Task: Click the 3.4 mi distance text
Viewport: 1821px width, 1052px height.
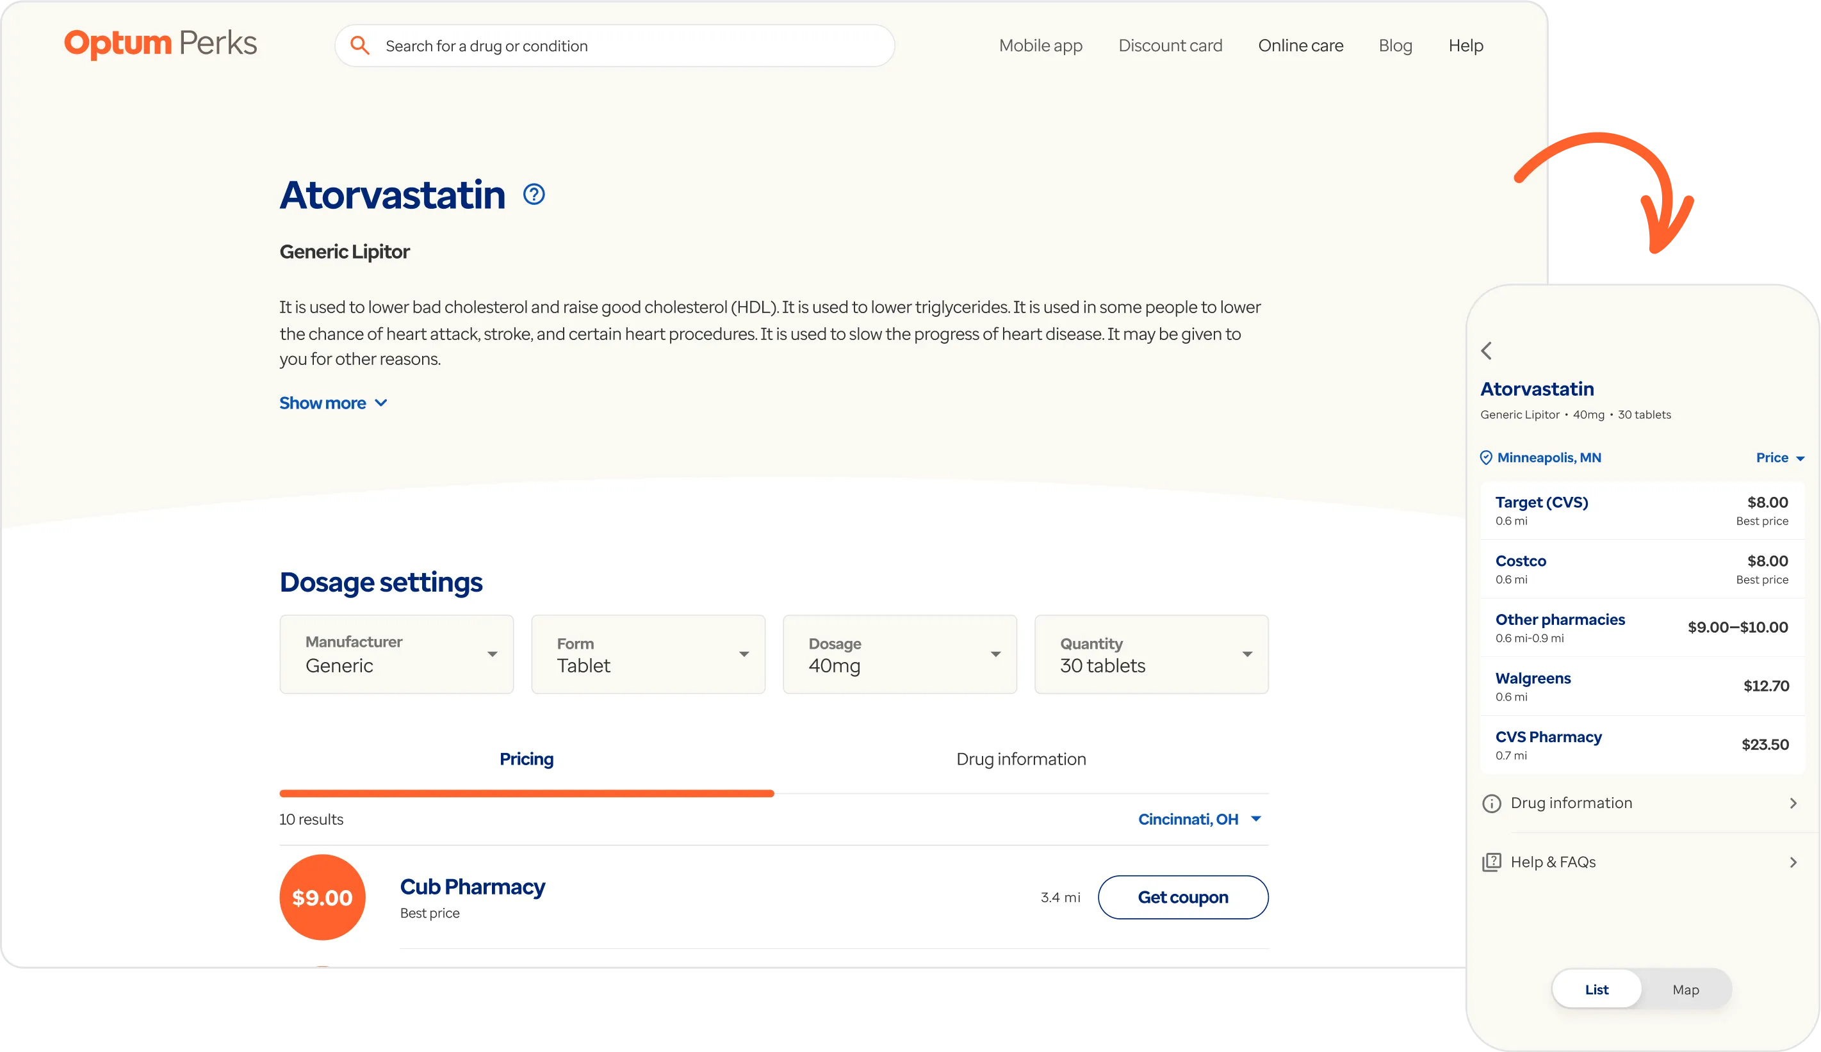Action: pos(1060,898)
